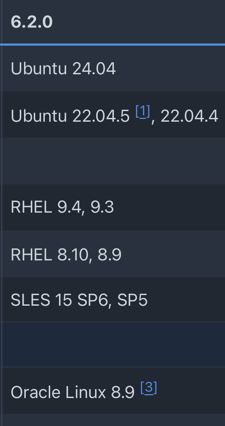Select the Oracle Linux 8.9 text
Image resolution: width=225 pixels, height=426 pixels.
tap(72, 392)
